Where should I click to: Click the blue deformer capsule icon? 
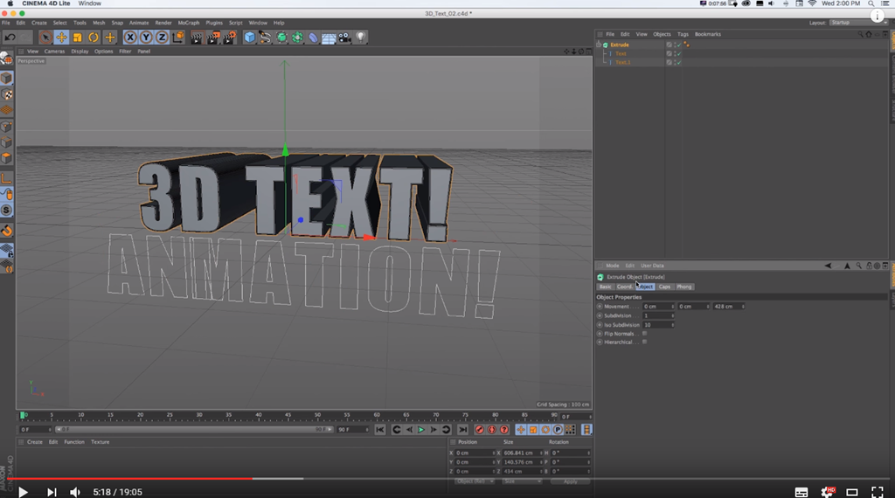coord(314,38)
